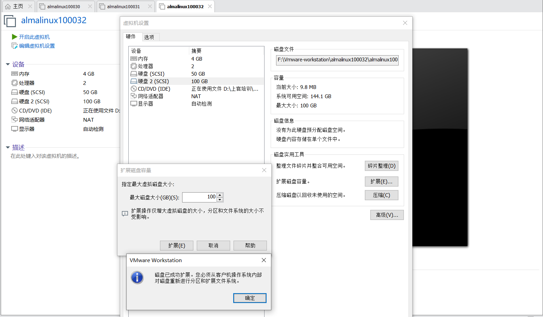Viewport: 543px width, 317px height.
Task: Click the 自动检测 value in the main panel
Action: (93, 129)
